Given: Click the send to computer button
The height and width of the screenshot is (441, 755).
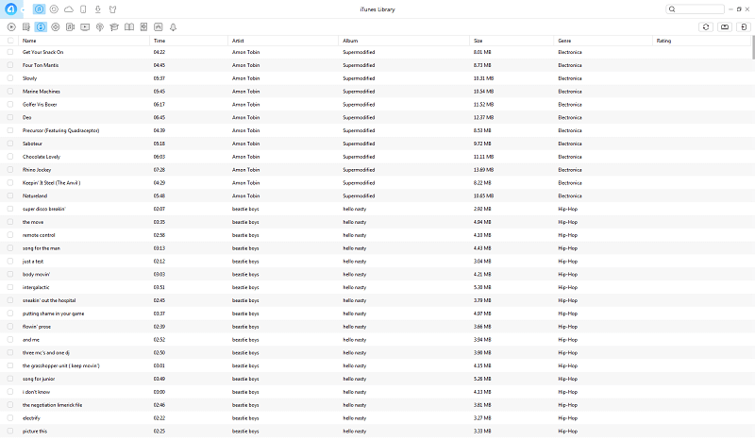Looking at the screenshot, I should 725,27.
